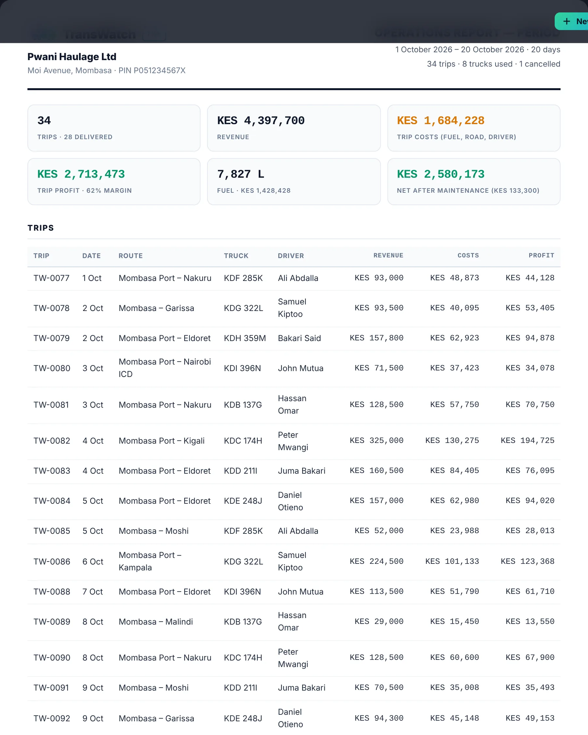This screenshot has height=735, width=588.
Task: Click the PROFIT column header
Action: (x=541, y=255)
